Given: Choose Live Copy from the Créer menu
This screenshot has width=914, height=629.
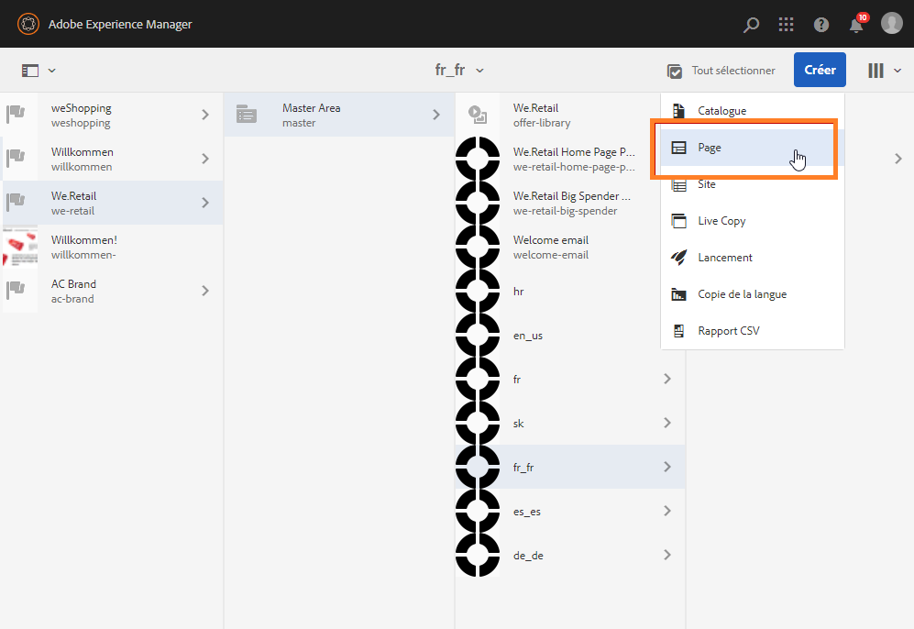Looking at the screenshot, I should tap(752, 221).
